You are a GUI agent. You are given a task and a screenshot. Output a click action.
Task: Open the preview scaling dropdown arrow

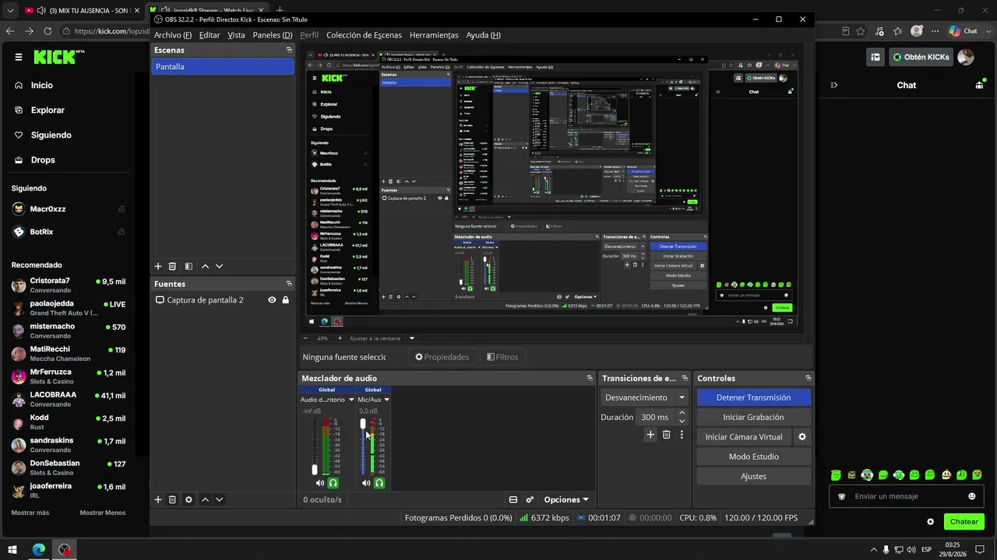coord(412,338)
